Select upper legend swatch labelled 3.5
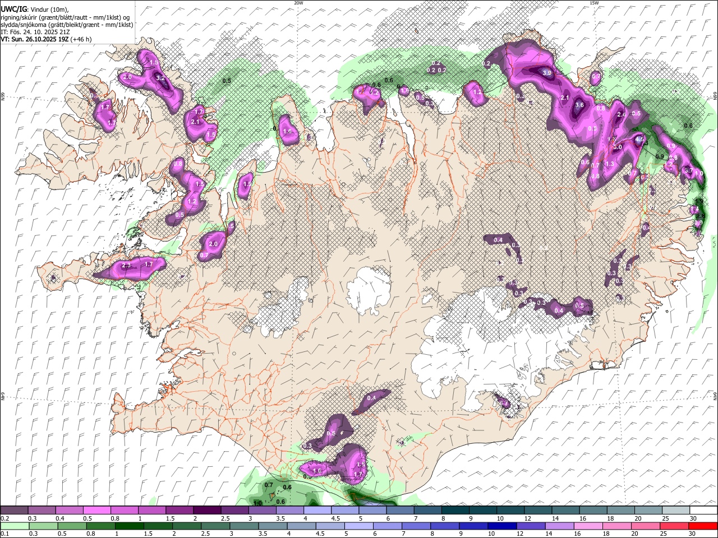This screenshot has width=718, height=538. (290, 510)
